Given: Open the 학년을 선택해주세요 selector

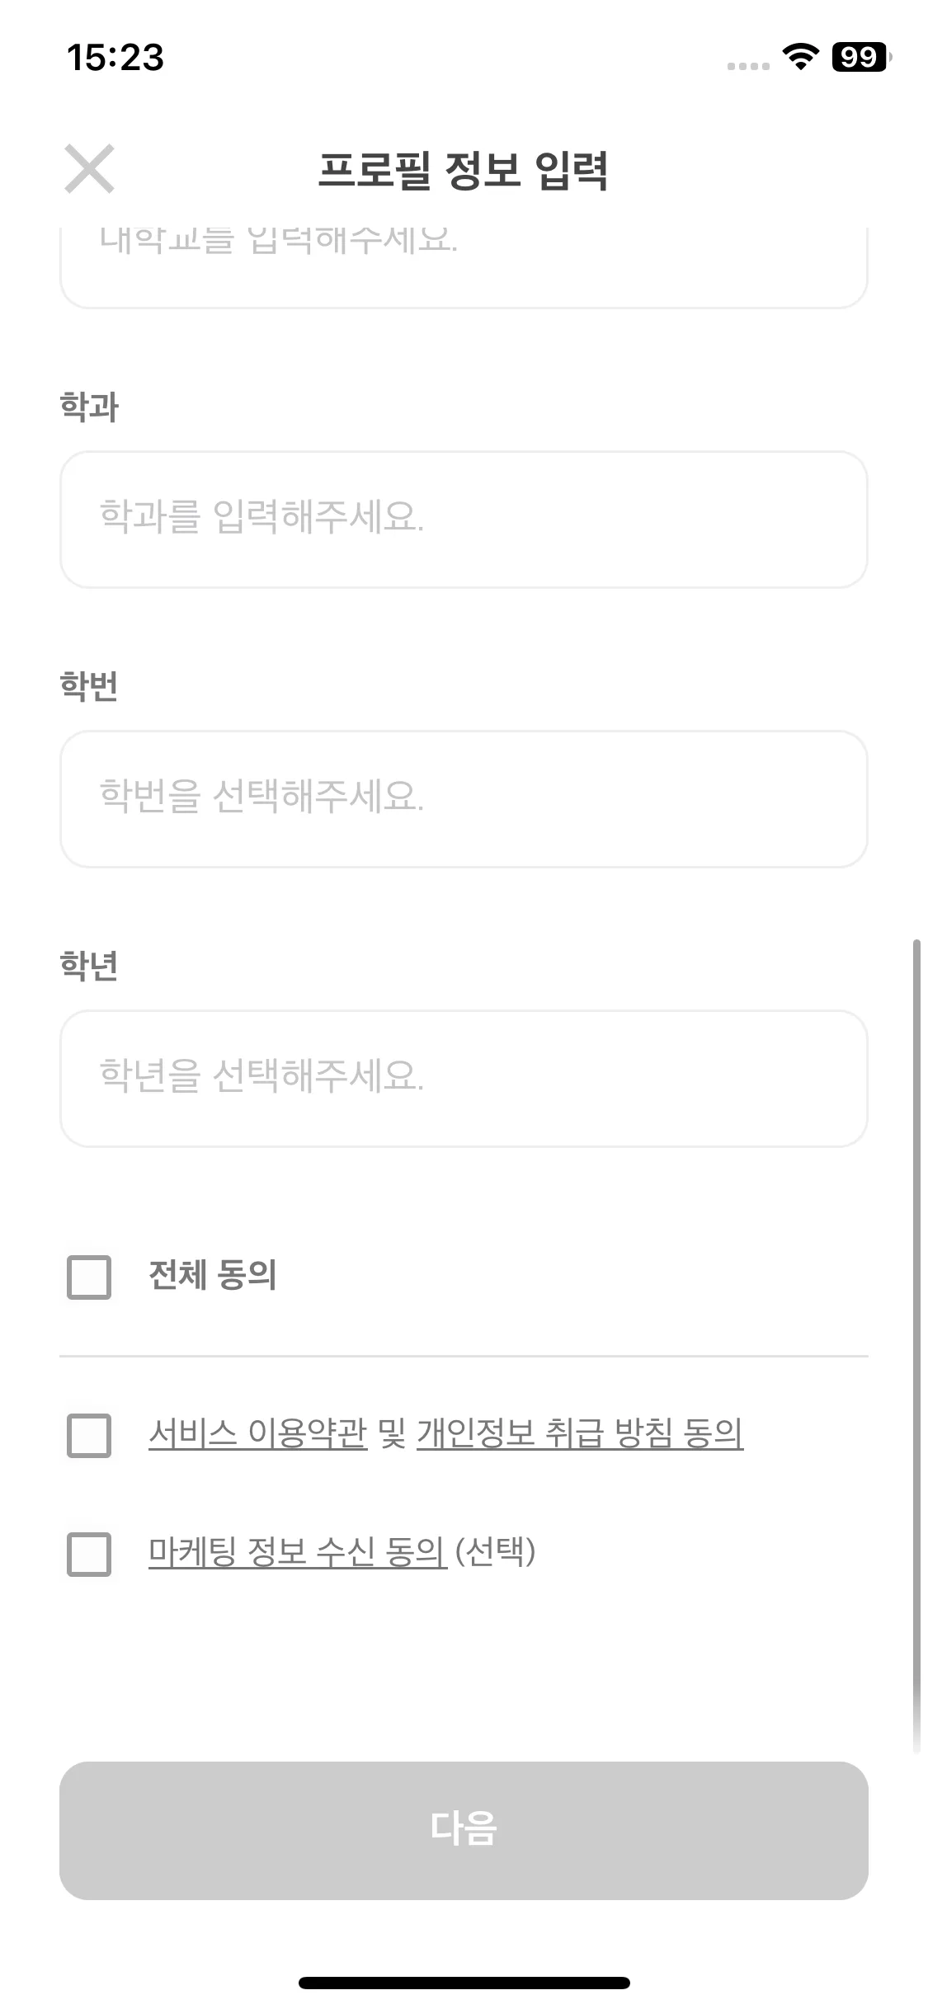Looking at the screenshot, I should [464, 1078].
